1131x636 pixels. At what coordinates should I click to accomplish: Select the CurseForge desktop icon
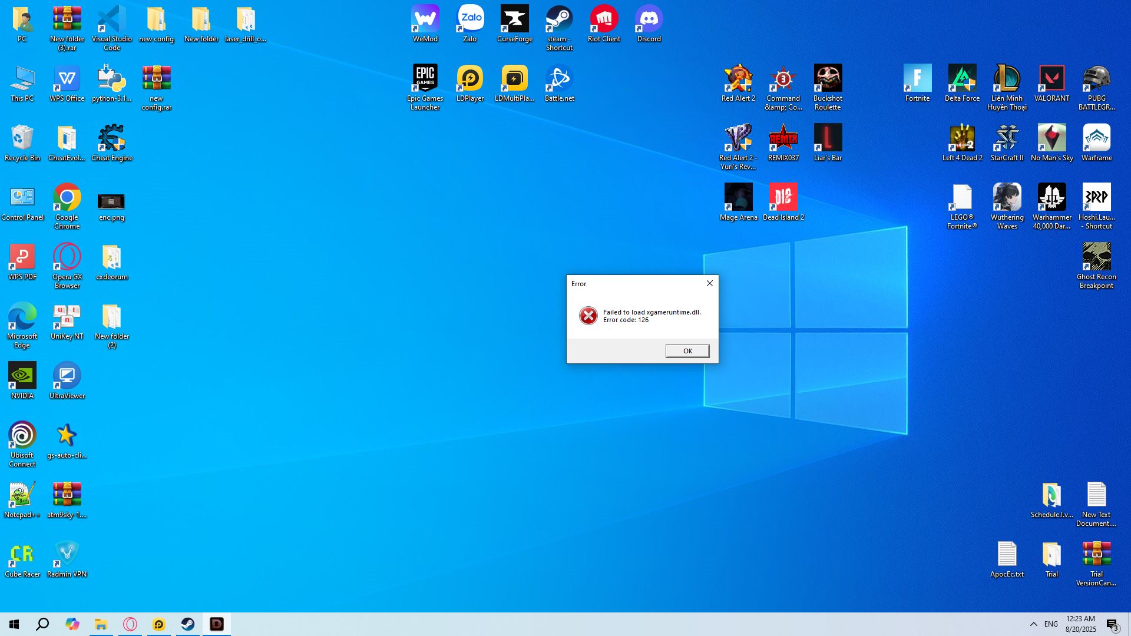click(514, 20)
